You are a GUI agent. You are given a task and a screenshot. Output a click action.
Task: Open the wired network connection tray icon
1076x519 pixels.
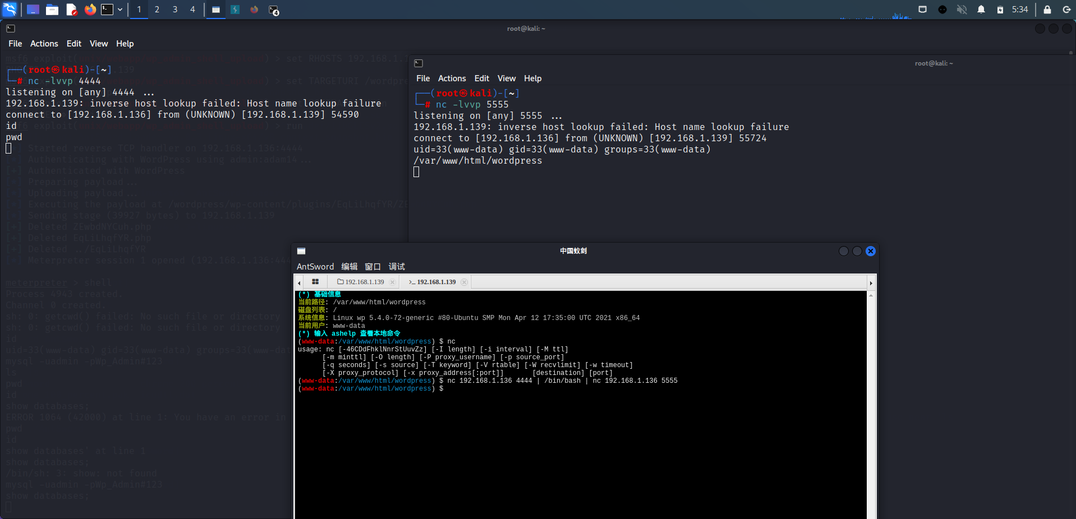point(923,10)
